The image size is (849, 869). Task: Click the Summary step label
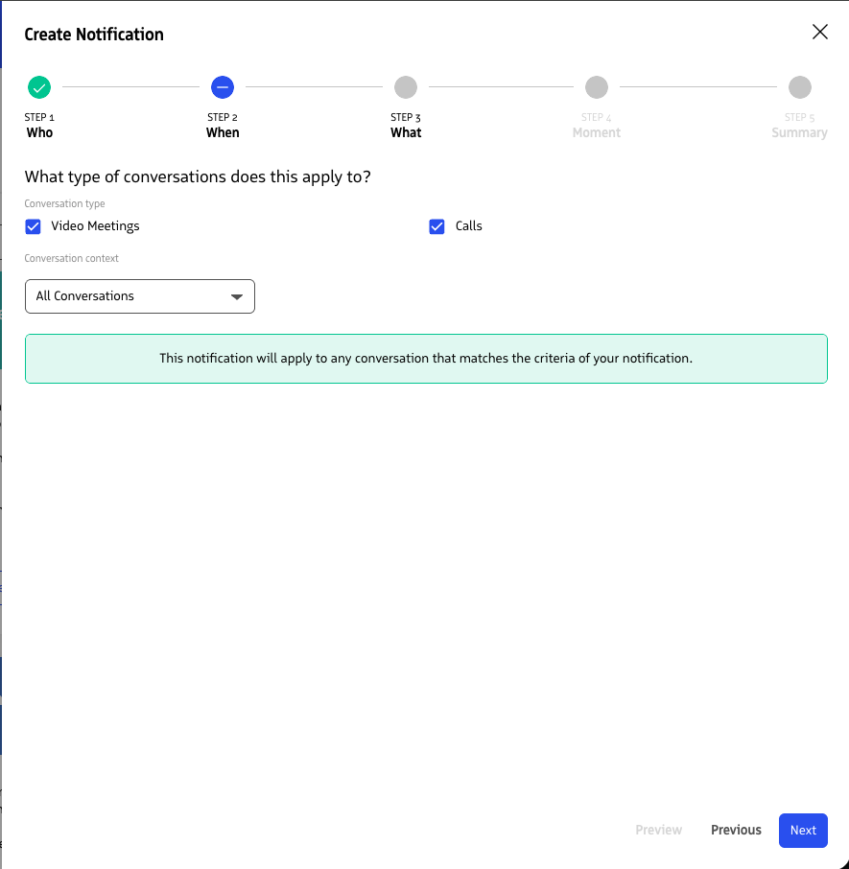click(x=799, y=132)
